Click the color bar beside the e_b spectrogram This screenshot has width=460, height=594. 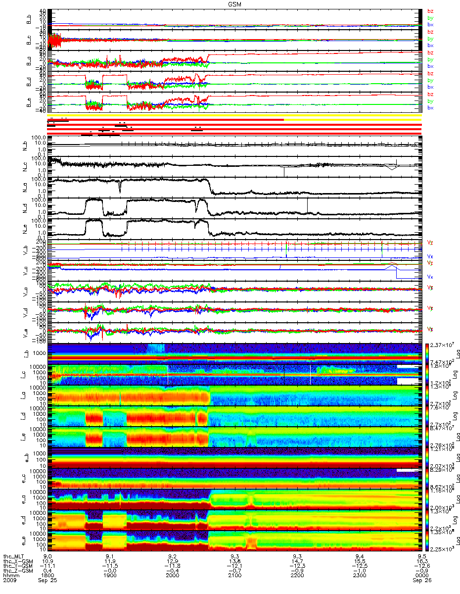(x=428, y=458)
